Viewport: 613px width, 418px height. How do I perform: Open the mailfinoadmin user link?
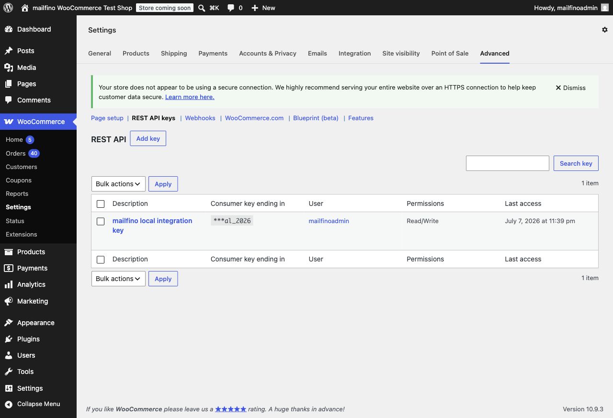point(329,221)
